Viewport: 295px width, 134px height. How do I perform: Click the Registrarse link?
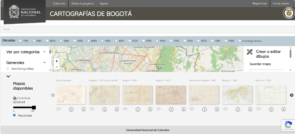259,3
